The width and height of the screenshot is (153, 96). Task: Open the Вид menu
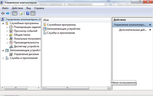29,8
